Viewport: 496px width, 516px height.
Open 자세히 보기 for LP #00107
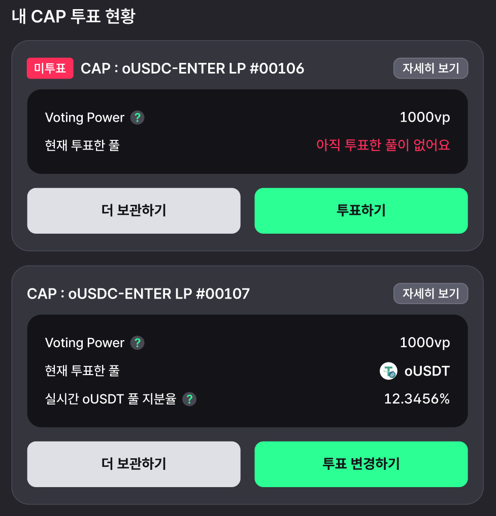pyautogui.click(x=431, y=293)
